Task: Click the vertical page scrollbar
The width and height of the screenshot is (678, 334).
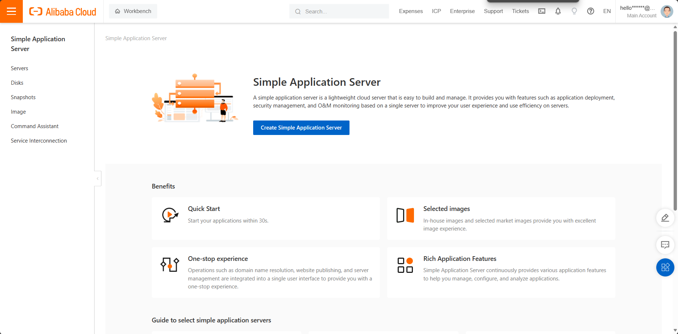Action: [675, 120]
